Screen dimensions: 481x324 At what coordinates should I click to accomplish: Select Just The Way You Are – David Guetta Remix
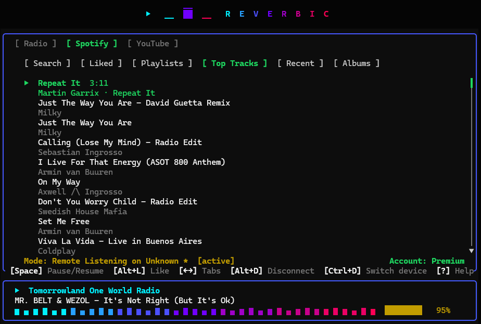click(x=134, y=103)
